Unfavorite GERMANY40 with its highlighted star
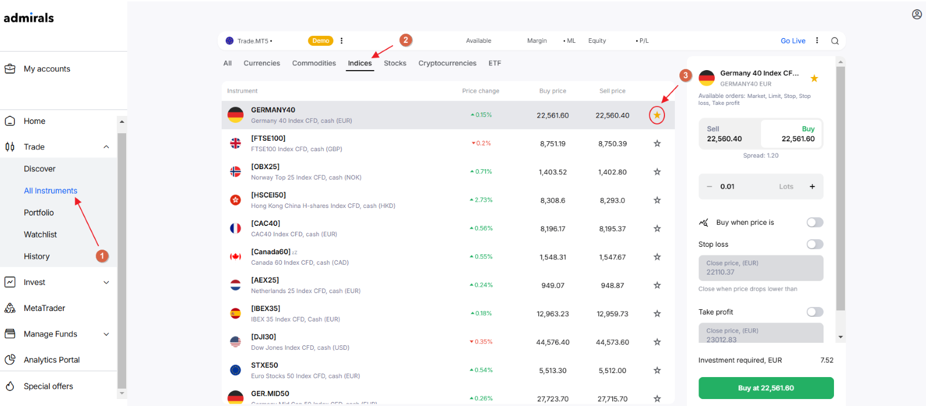926x406 pixels. click(x=657, y=115)
